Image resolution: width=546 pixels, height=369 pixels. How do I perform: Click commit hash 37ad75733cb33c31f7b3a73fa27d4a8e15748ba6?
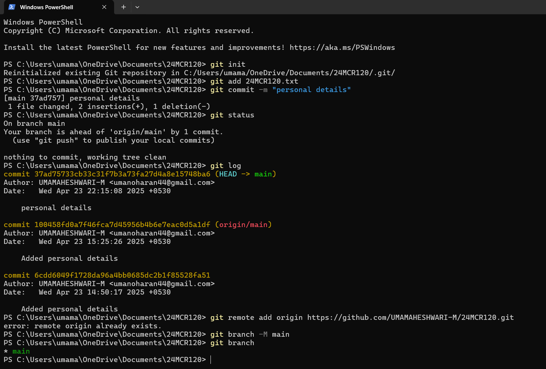point(122,174)
